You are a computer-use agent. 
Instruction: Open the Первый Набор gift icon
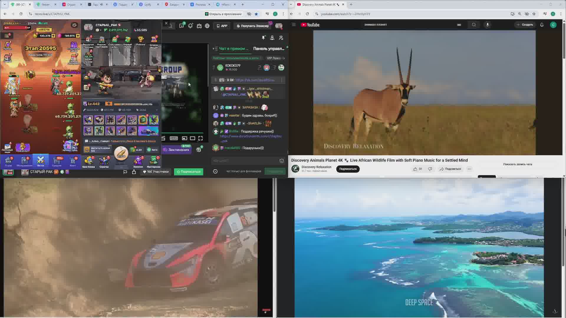coord(128,42)
